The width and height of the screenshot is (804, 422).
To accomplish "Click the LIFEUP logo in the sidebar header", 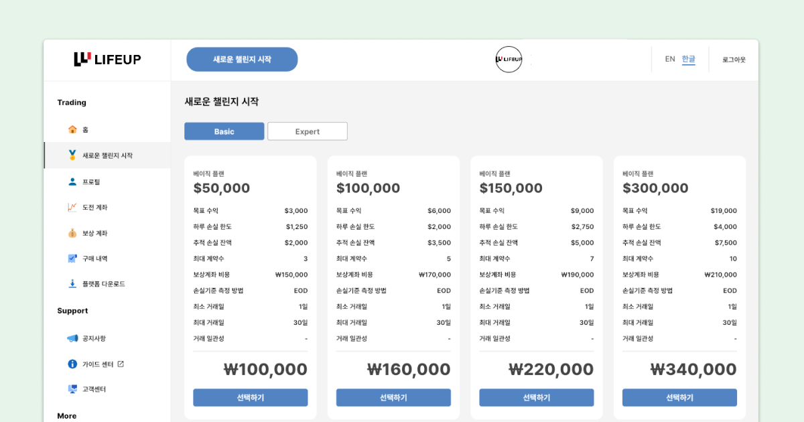I will [x=107, y=60].
